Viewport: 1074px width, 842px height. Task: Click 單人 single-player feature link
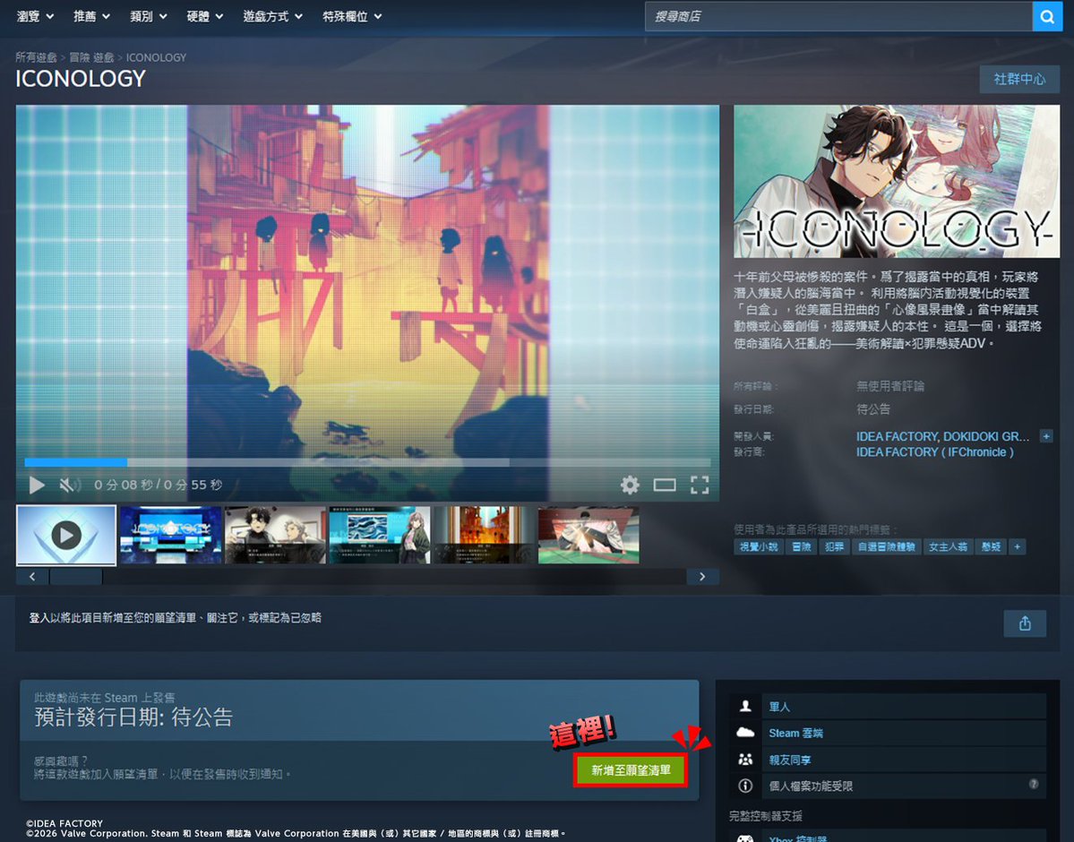[x=779, y=707]
